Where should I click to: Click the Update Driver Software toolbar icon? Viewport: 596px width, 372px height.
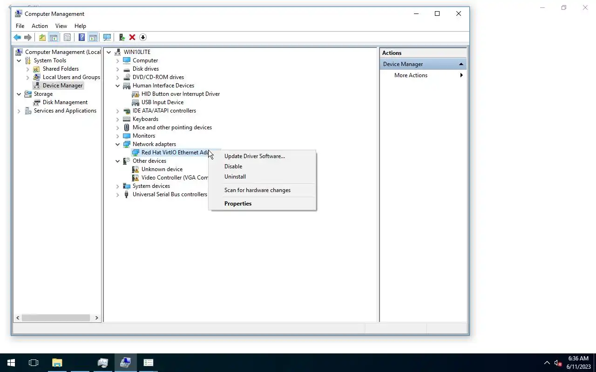click(122, 37)
